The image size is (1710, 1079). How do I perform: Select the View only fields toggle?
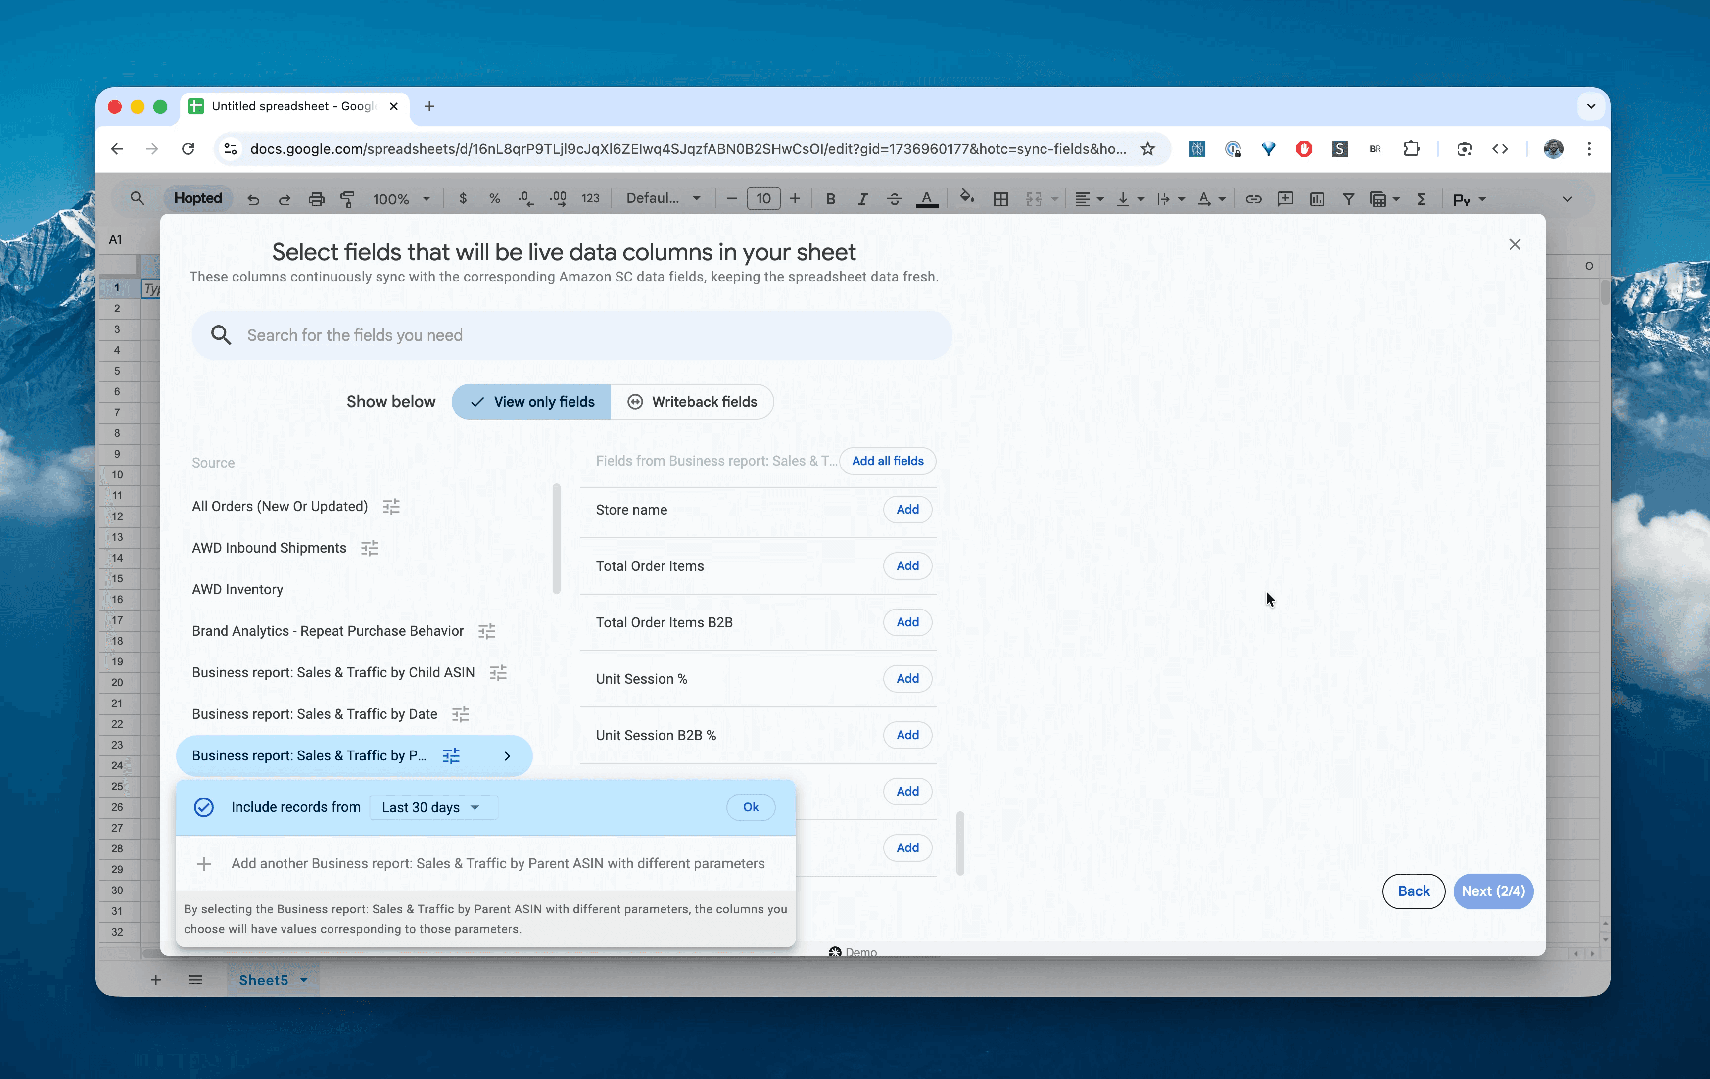tap(531, 402)
